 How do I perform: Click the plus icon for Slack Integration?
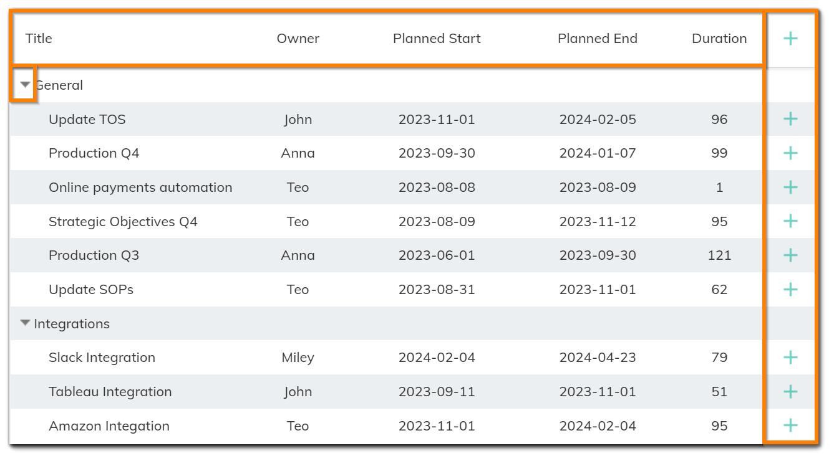coord(790,358)
